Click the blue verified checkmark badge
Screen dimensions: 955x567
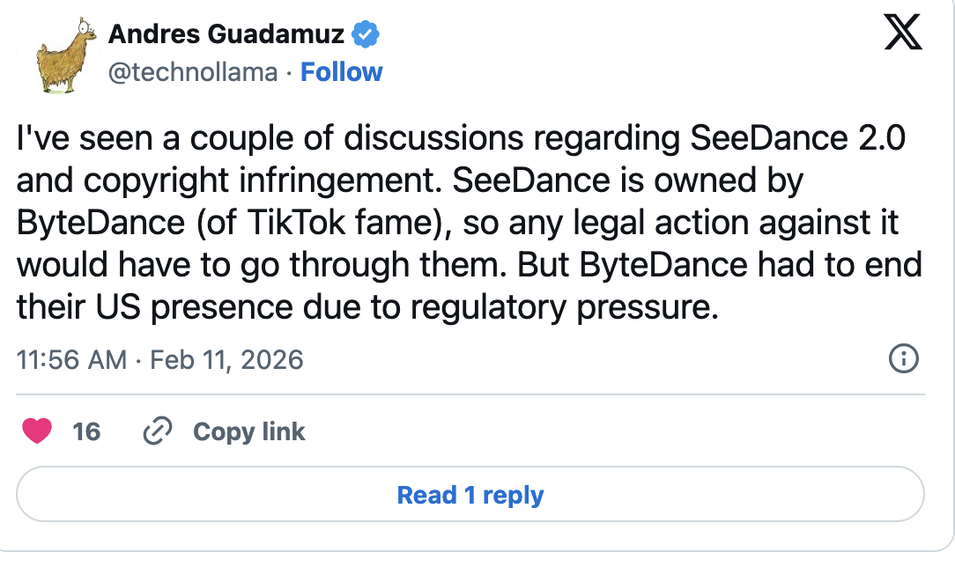(x=365, y=33)
